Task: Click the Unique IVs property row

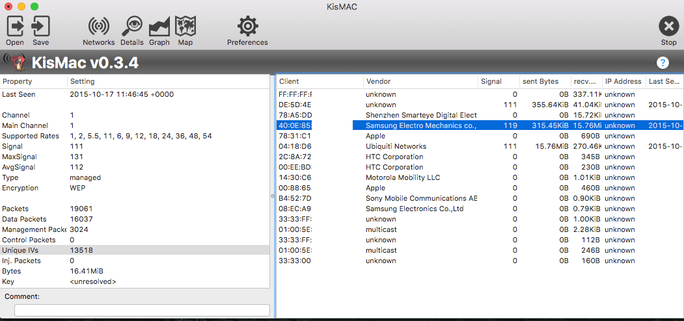Action: 135,250
